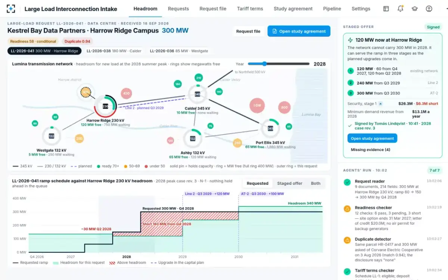This screenshot has width=448, height=280.
Task: Select request LL-2026-038 180 MW Calder
Action: point(114,51)
